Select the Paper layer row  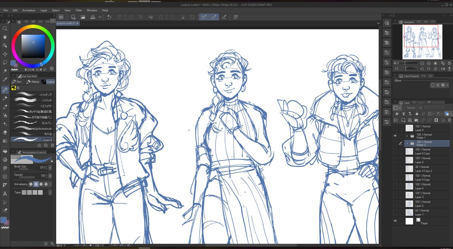[421, 221]
